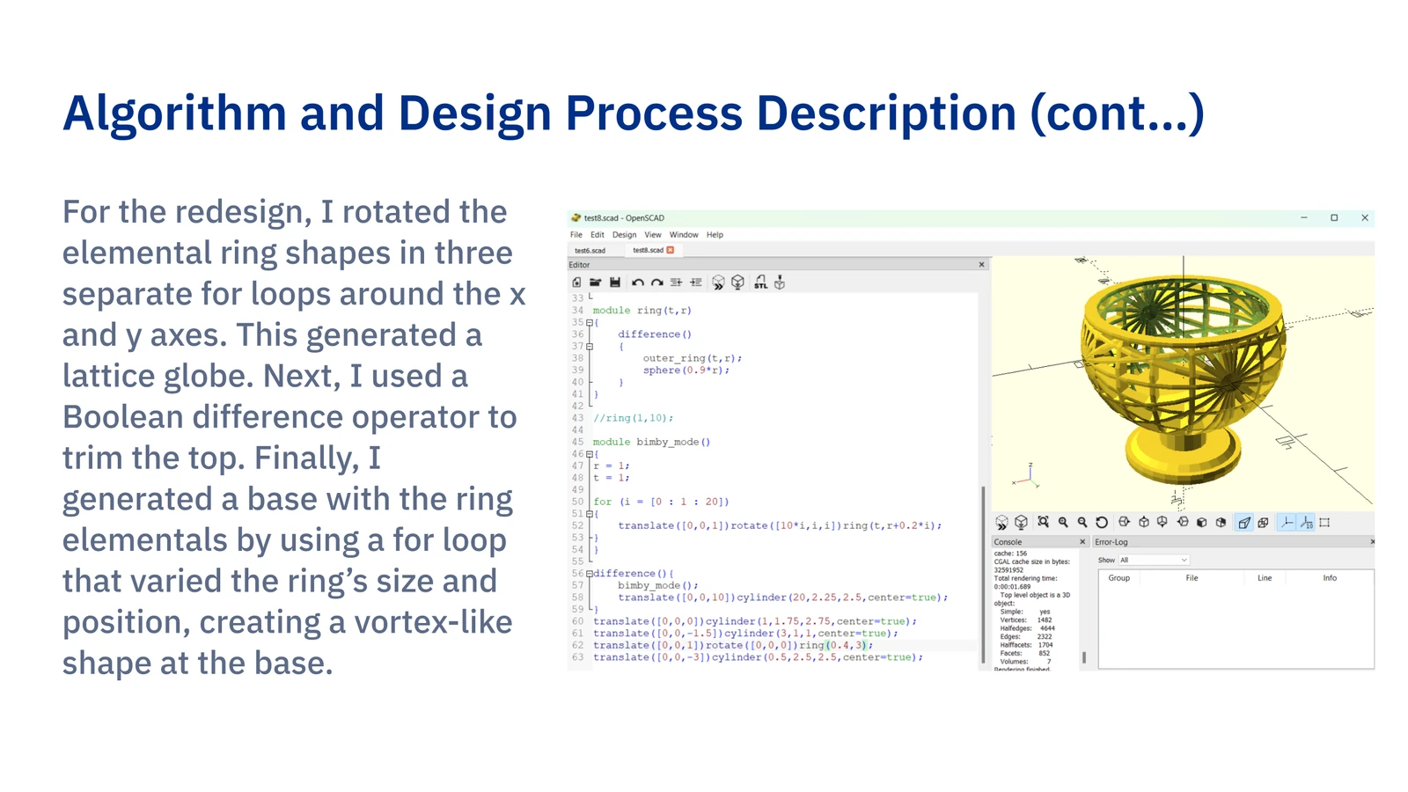Select the Front view cube icon
Image resolution: width=1408 pixels, height=792 pixels.
point(1201,523)
